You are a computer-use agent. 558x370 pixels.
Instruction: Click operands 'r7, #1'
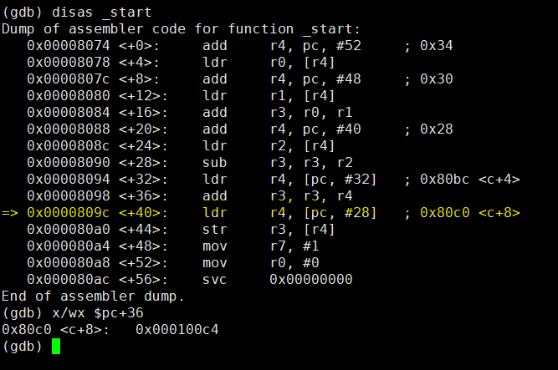pyautogui.click(x=294, y=246)
